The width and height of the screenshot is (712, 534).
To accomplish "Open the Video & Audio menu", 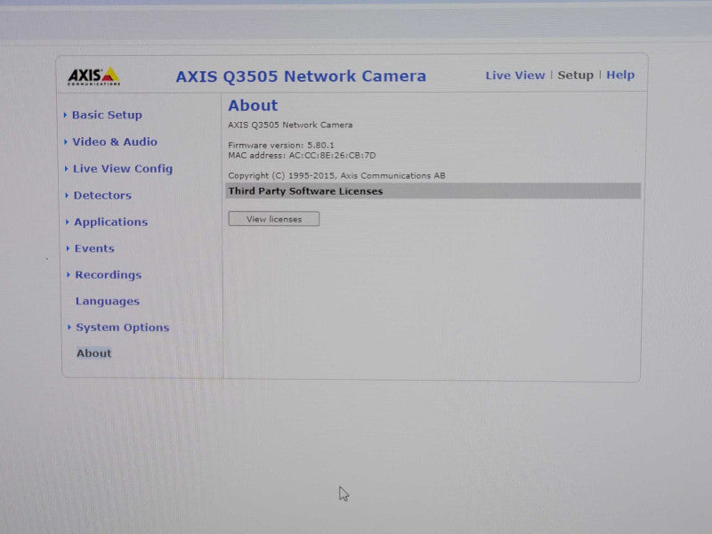I will coord(115,142).
